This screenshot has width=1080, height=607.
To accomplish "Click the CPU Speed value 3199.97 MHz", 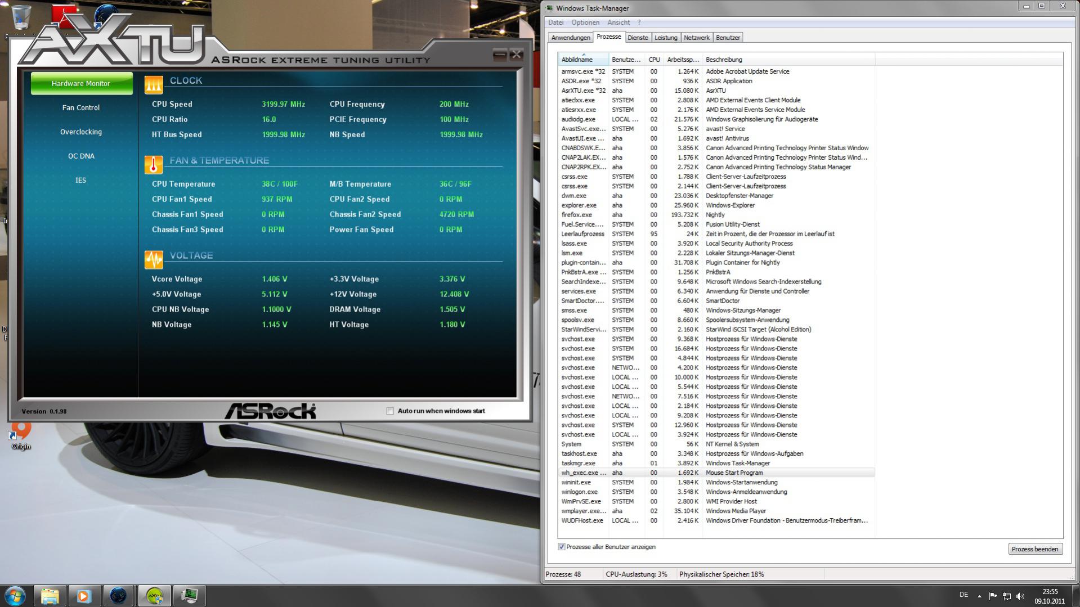I will tap(283, 104).
